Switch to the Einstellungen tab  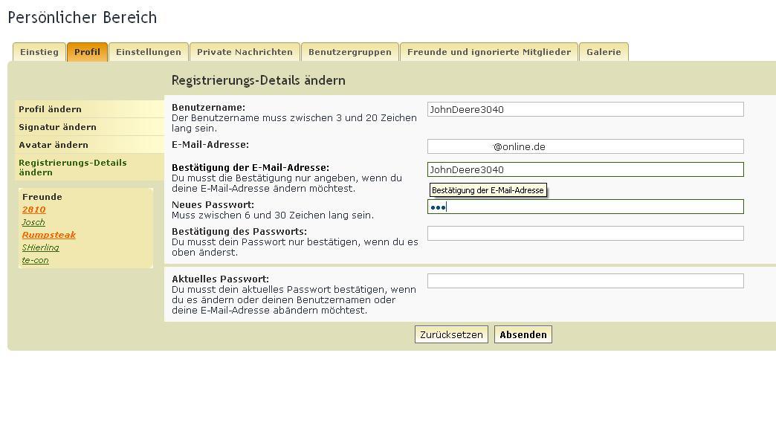coord(149,52)
